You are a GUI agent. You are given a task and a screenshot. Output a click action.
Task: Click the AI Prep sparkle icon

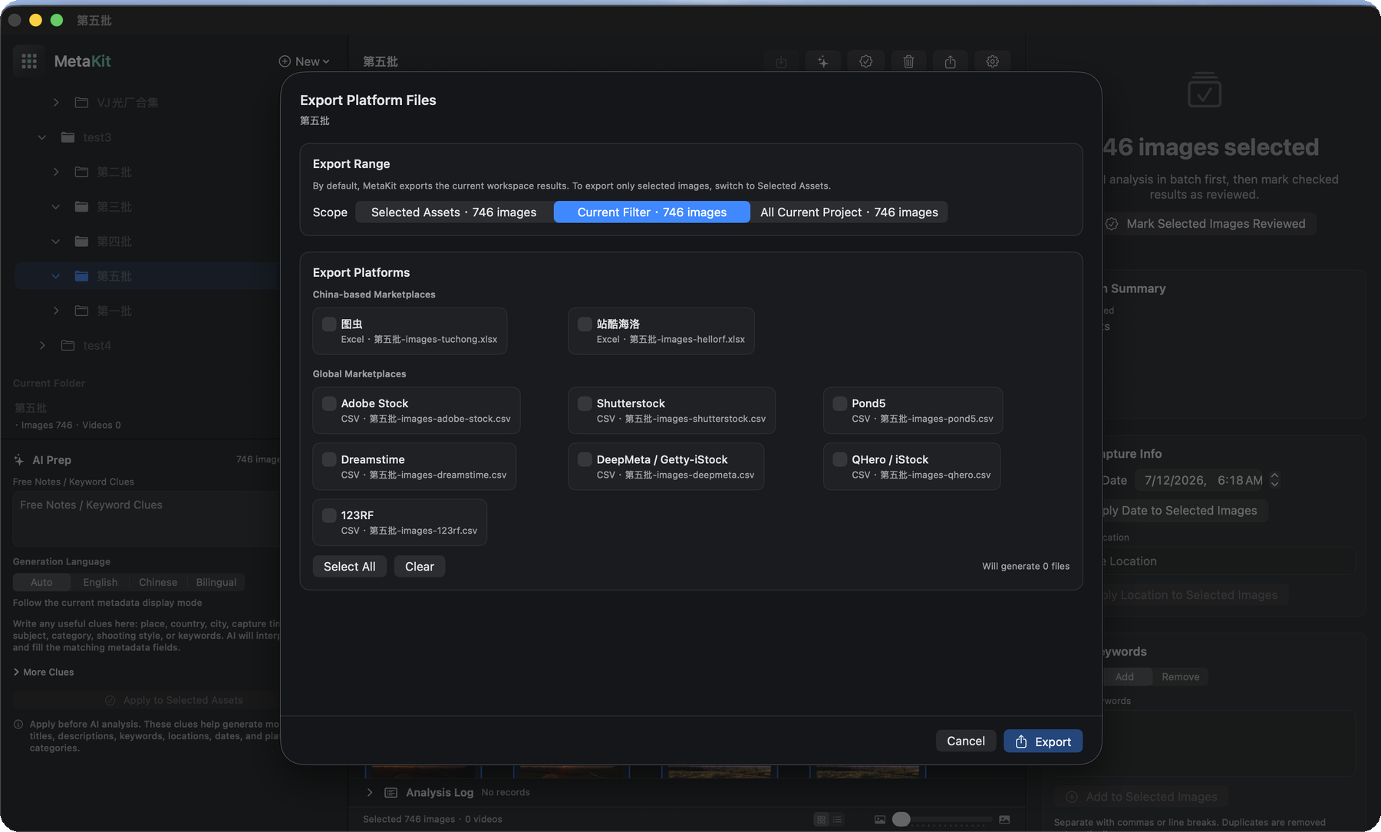coord(19,460)
